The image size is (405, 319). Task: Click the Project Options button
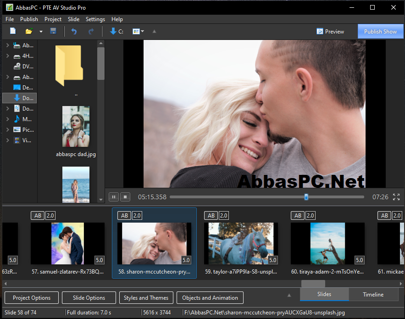(x=32, y=298)
